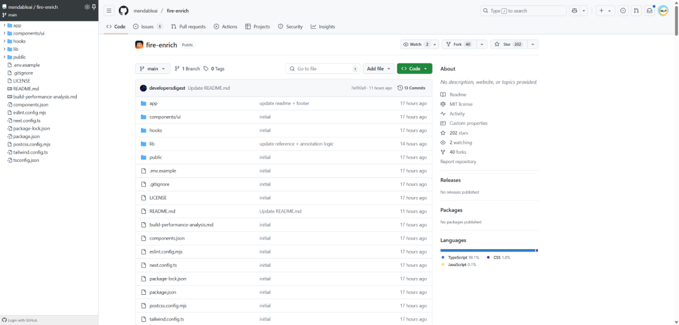679x325 pixels.
Task: Open the main branch selector
Action: [x=153, y=69]
